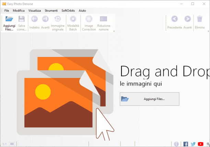
Task: Click the Salva come floppy disk icon
Action: 21,19
